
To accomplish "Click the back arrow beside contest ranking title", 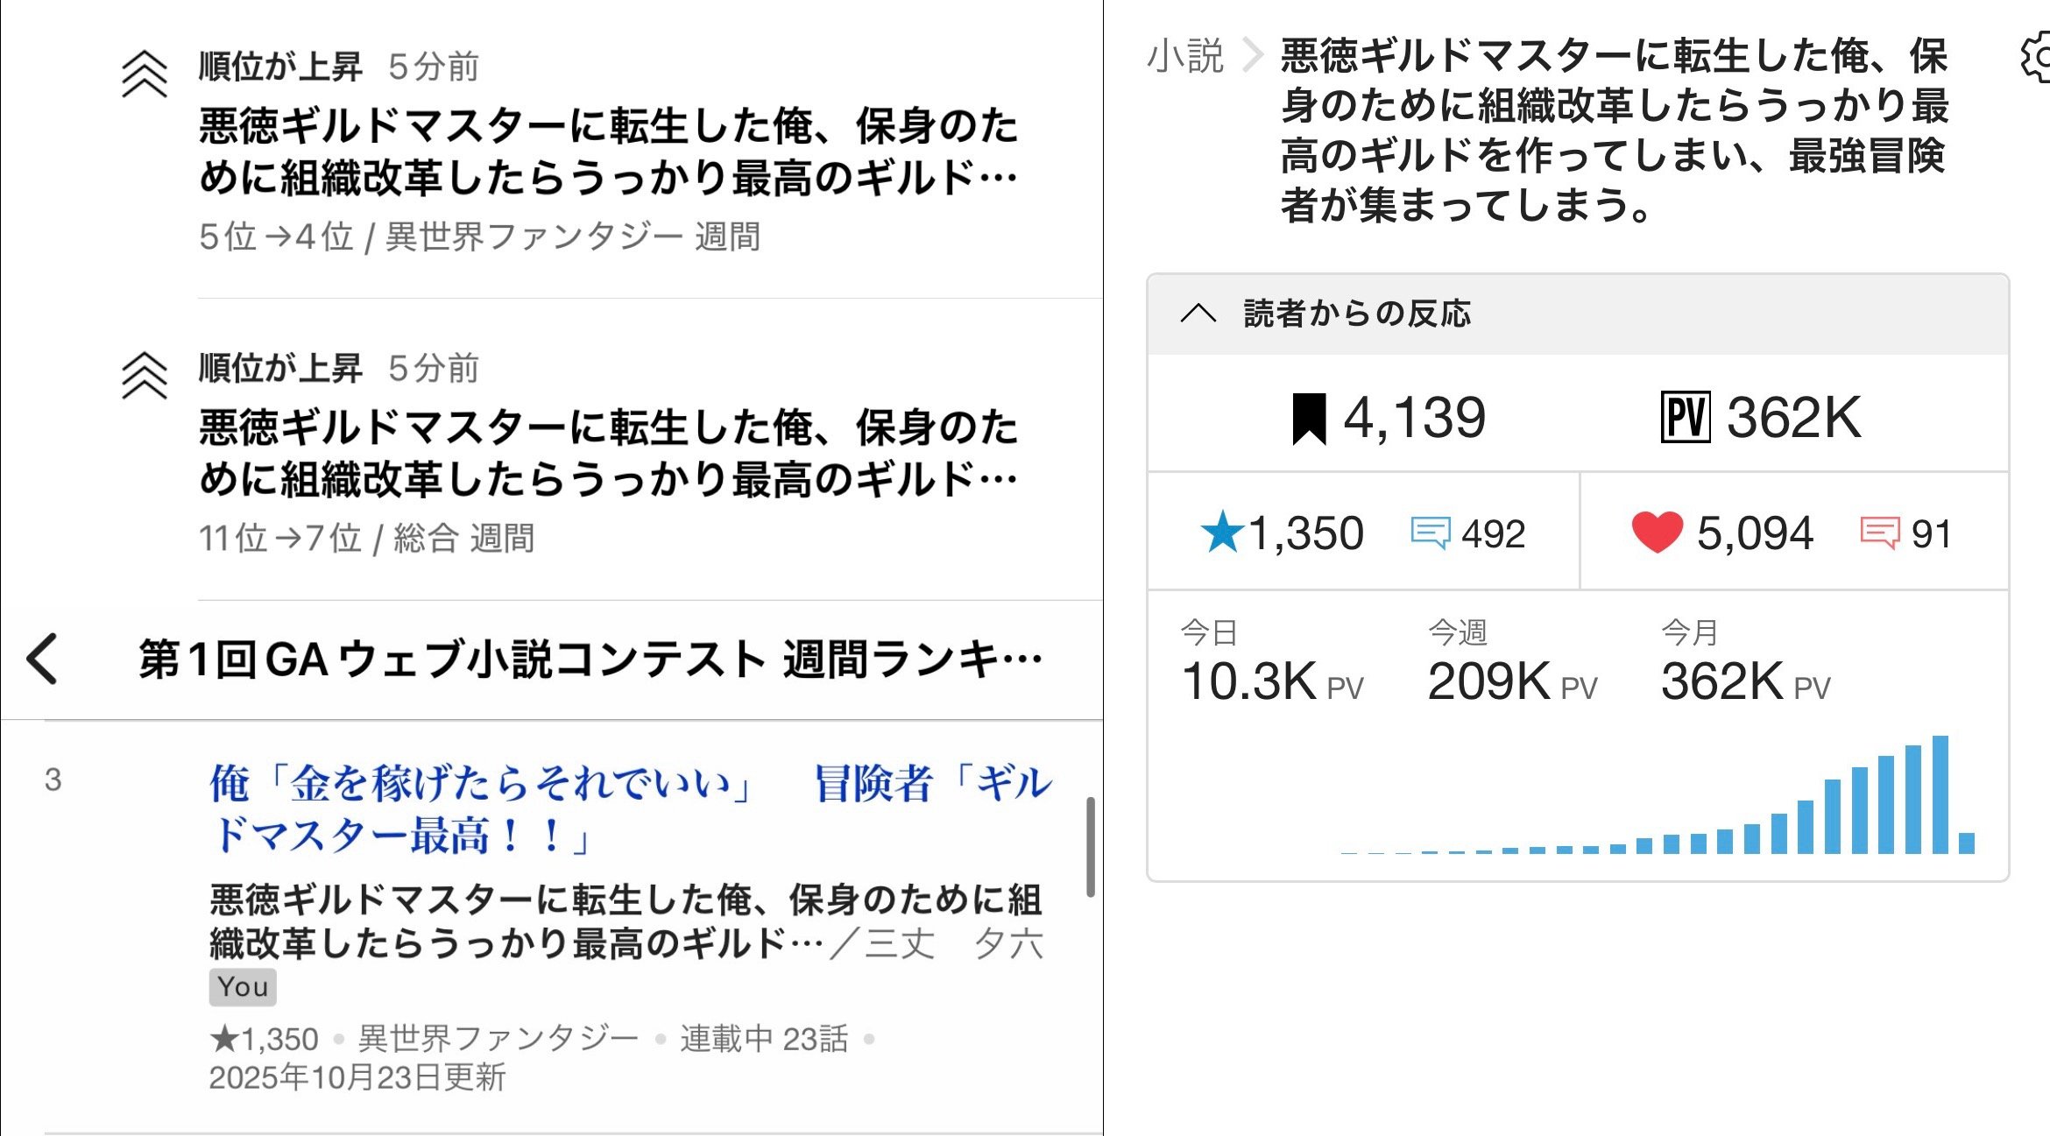I will (42, 659).
